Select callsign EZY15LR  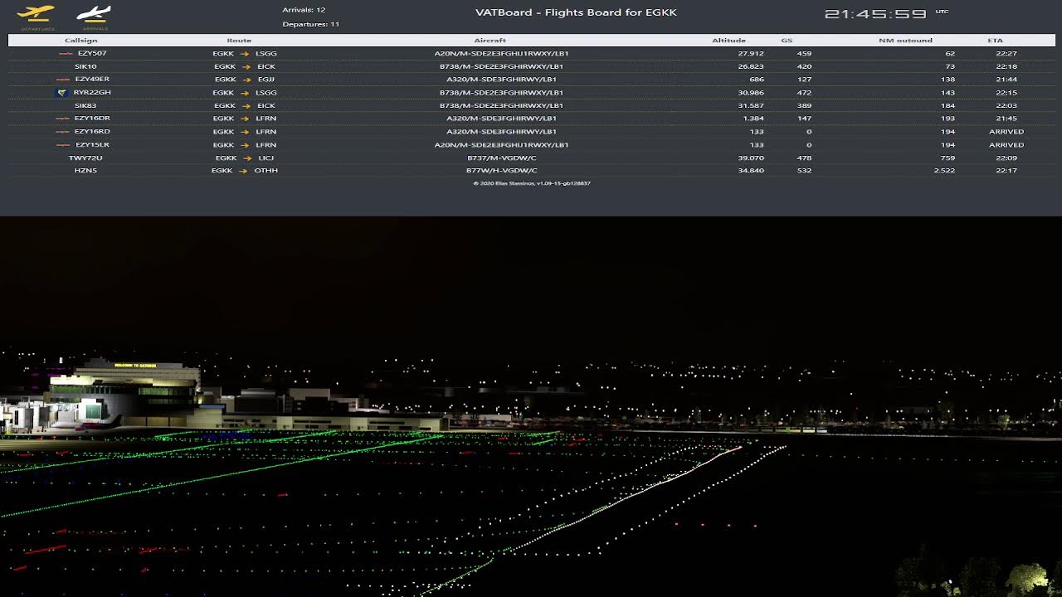(92, 145)
